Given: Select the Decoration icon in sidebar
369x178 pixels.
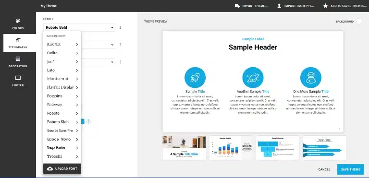Looking at the screenshot, I should (18, 59).
